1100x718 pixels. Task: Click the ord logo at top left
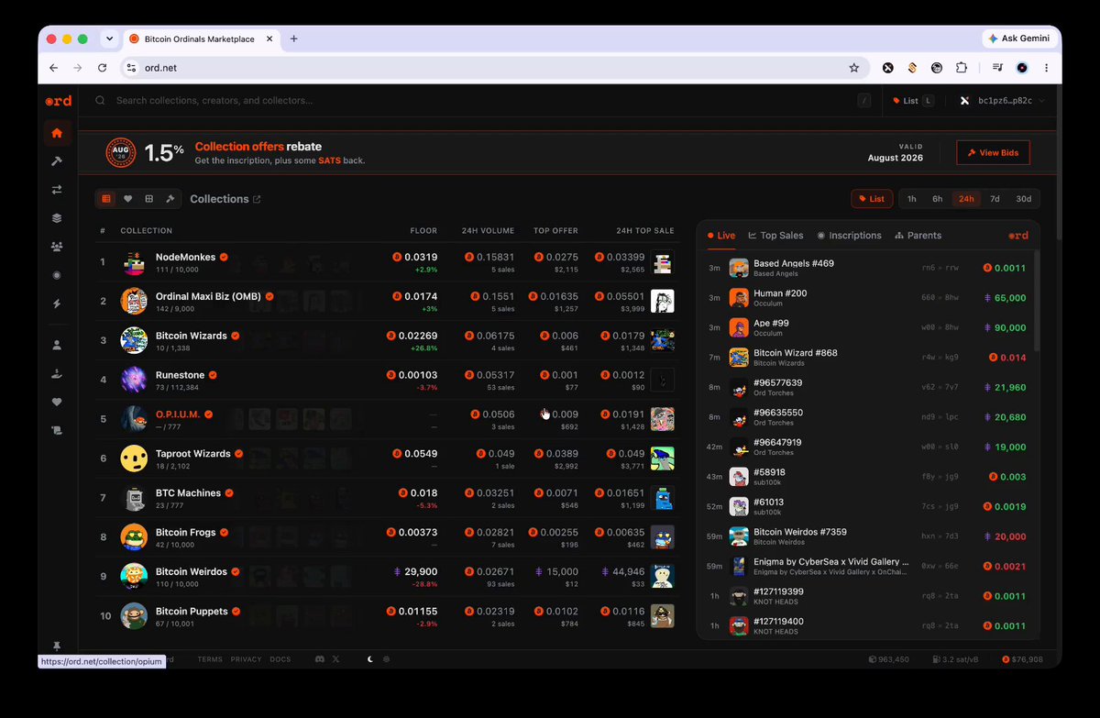point(58,101)
